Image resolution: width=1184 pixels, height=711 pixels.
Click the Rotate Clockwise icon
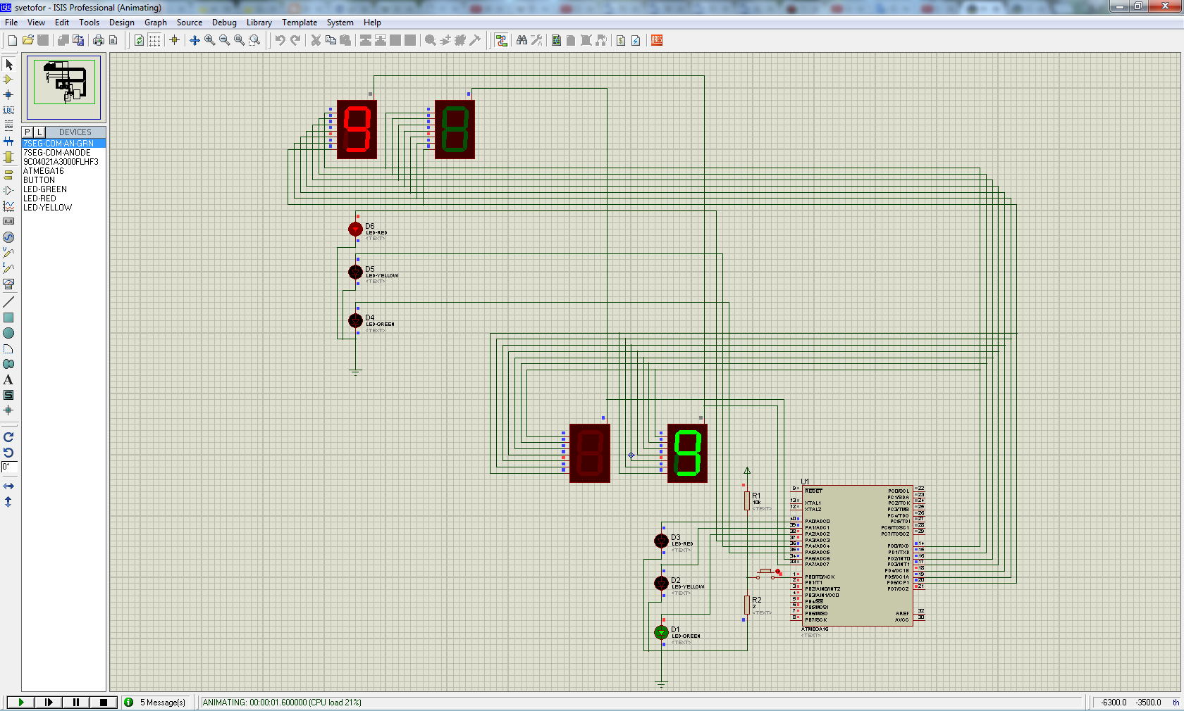(x=8, y=437)
